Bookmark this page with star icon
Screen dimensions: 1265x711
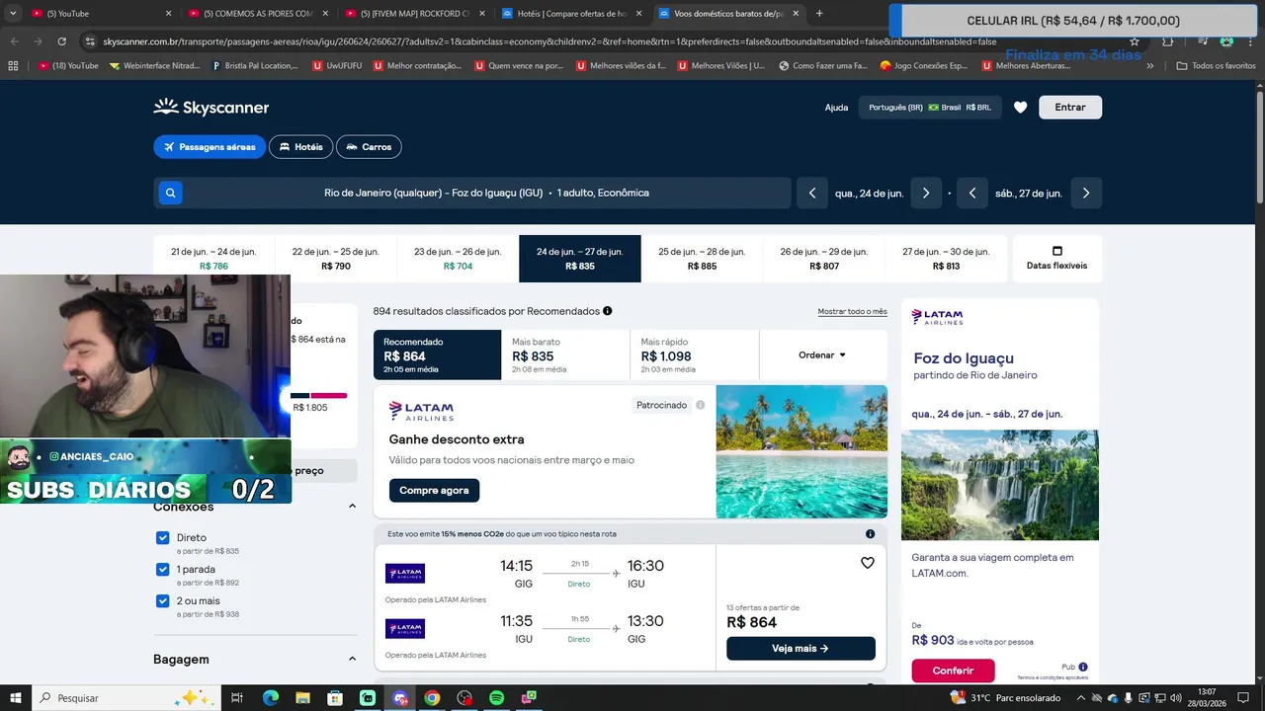pos(1135,41)
